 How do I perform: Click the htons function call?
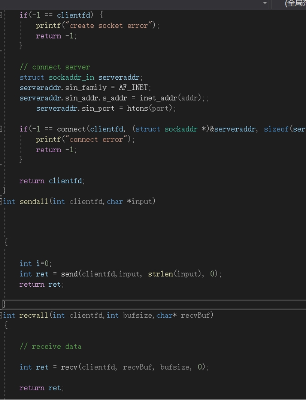(x=139, y=108)
